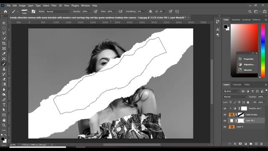Click Add layer style fx icon
The height and width of the screenshot is (151, 268).
point(235,144)
